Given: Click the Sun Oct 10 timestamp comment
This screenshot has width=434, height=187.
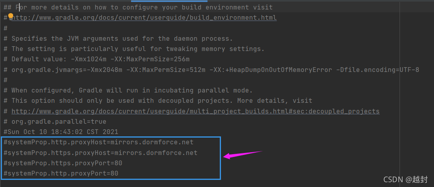Looking at the screenshot, I should pyautogui.click(x=61, y=132).
